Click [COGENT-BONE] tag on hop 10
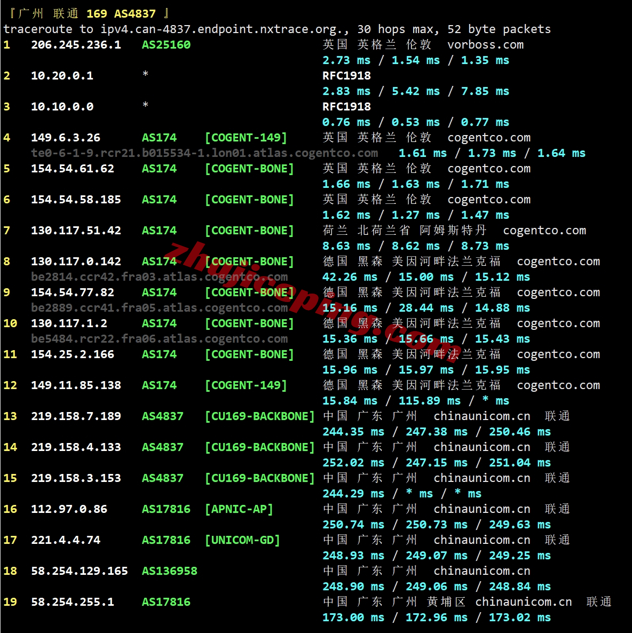The width and height of the screenshot is (632, 633). (249, 323)
